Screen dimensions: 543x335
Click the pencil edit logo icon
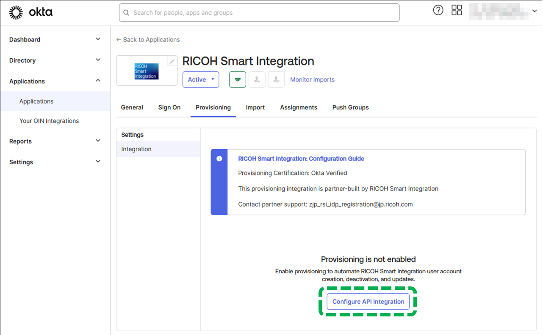pos(172,62)
